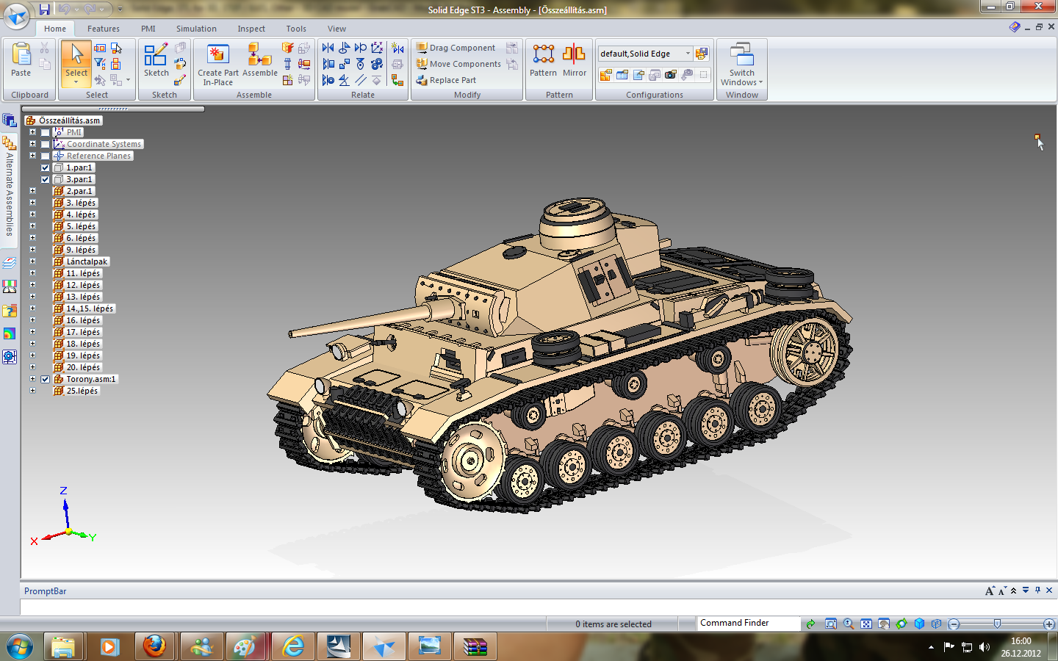Click the system tray volume icon
Screen dimensions: 1058x661
pyautogui.click(x=985, y=647)
